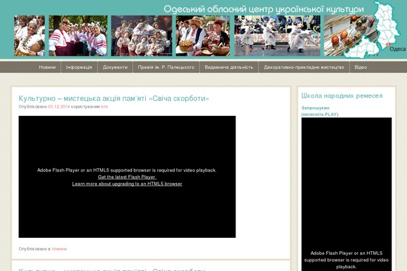
Task: Open article title «Свіча скорботи»
Action: [114, 98]
